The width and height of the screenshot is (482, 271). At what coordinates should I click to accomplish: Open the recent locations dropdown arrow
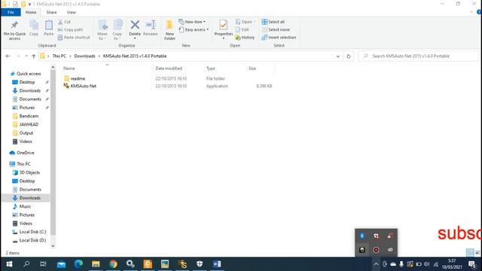click(x=26, y=56)
